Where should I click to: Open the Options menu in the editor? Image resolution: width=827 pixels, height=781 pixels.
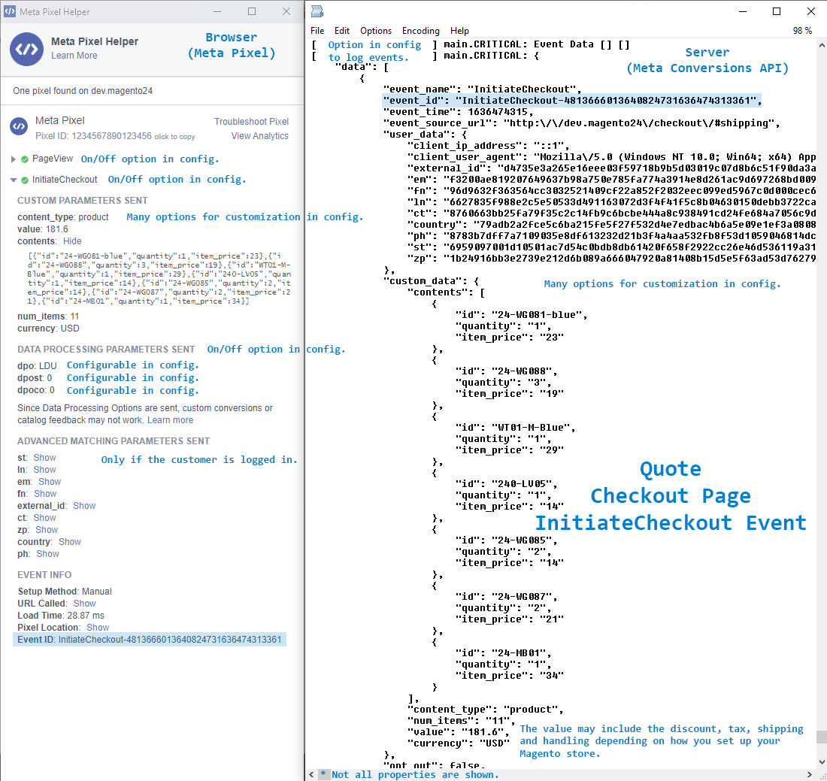[376, 30]
